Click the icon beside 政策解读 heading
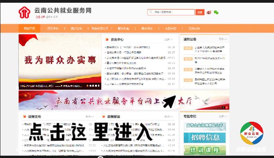 (x=104, y=117)
